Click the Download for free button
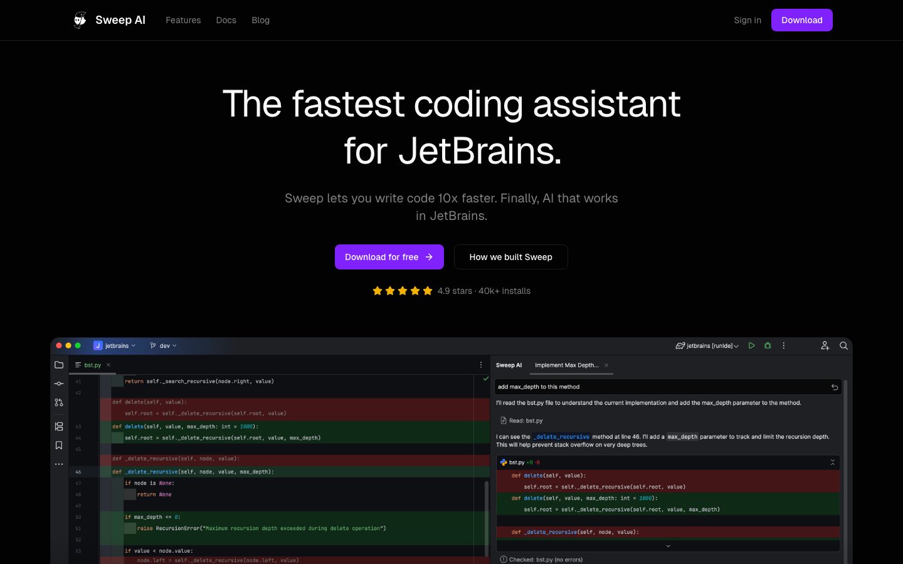The image size is (903, 564). 389,257
